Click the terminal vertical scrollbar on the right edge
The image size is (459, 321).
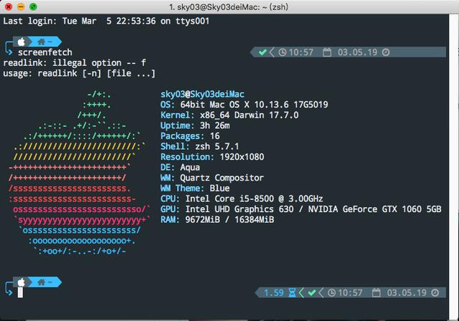(x=454, y=167)
